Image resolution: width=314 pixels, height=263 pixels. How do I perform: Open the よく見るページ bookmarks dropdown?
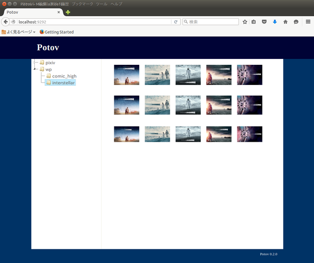[x=19, y=32]
